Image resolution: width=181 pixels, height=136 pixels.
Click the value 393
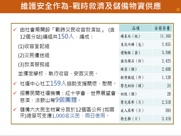[x=168, y=110]
